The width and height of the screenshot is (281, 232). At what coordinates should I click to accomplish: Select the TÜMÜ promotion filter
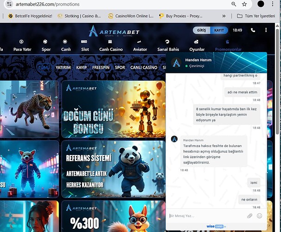pos(44,67)
